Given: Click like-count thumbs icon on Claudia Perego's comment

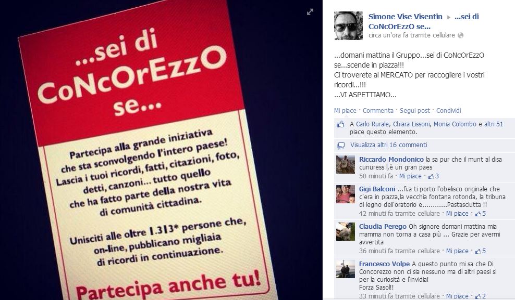Looking at the screenshot, I should [477, 251].
